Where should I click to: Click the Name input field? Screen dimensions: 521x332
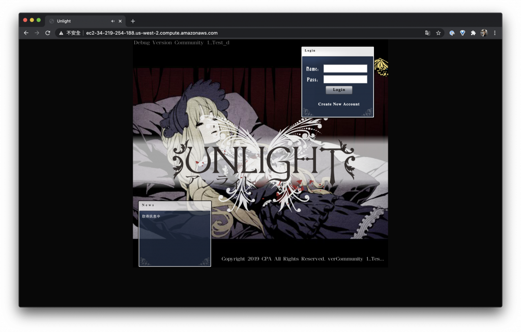coord(345,69)
